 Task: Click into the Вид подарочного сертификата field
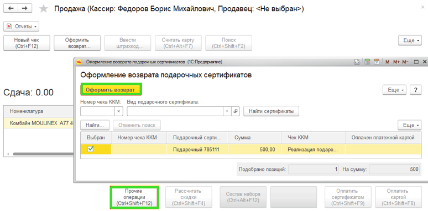[175, 111]
